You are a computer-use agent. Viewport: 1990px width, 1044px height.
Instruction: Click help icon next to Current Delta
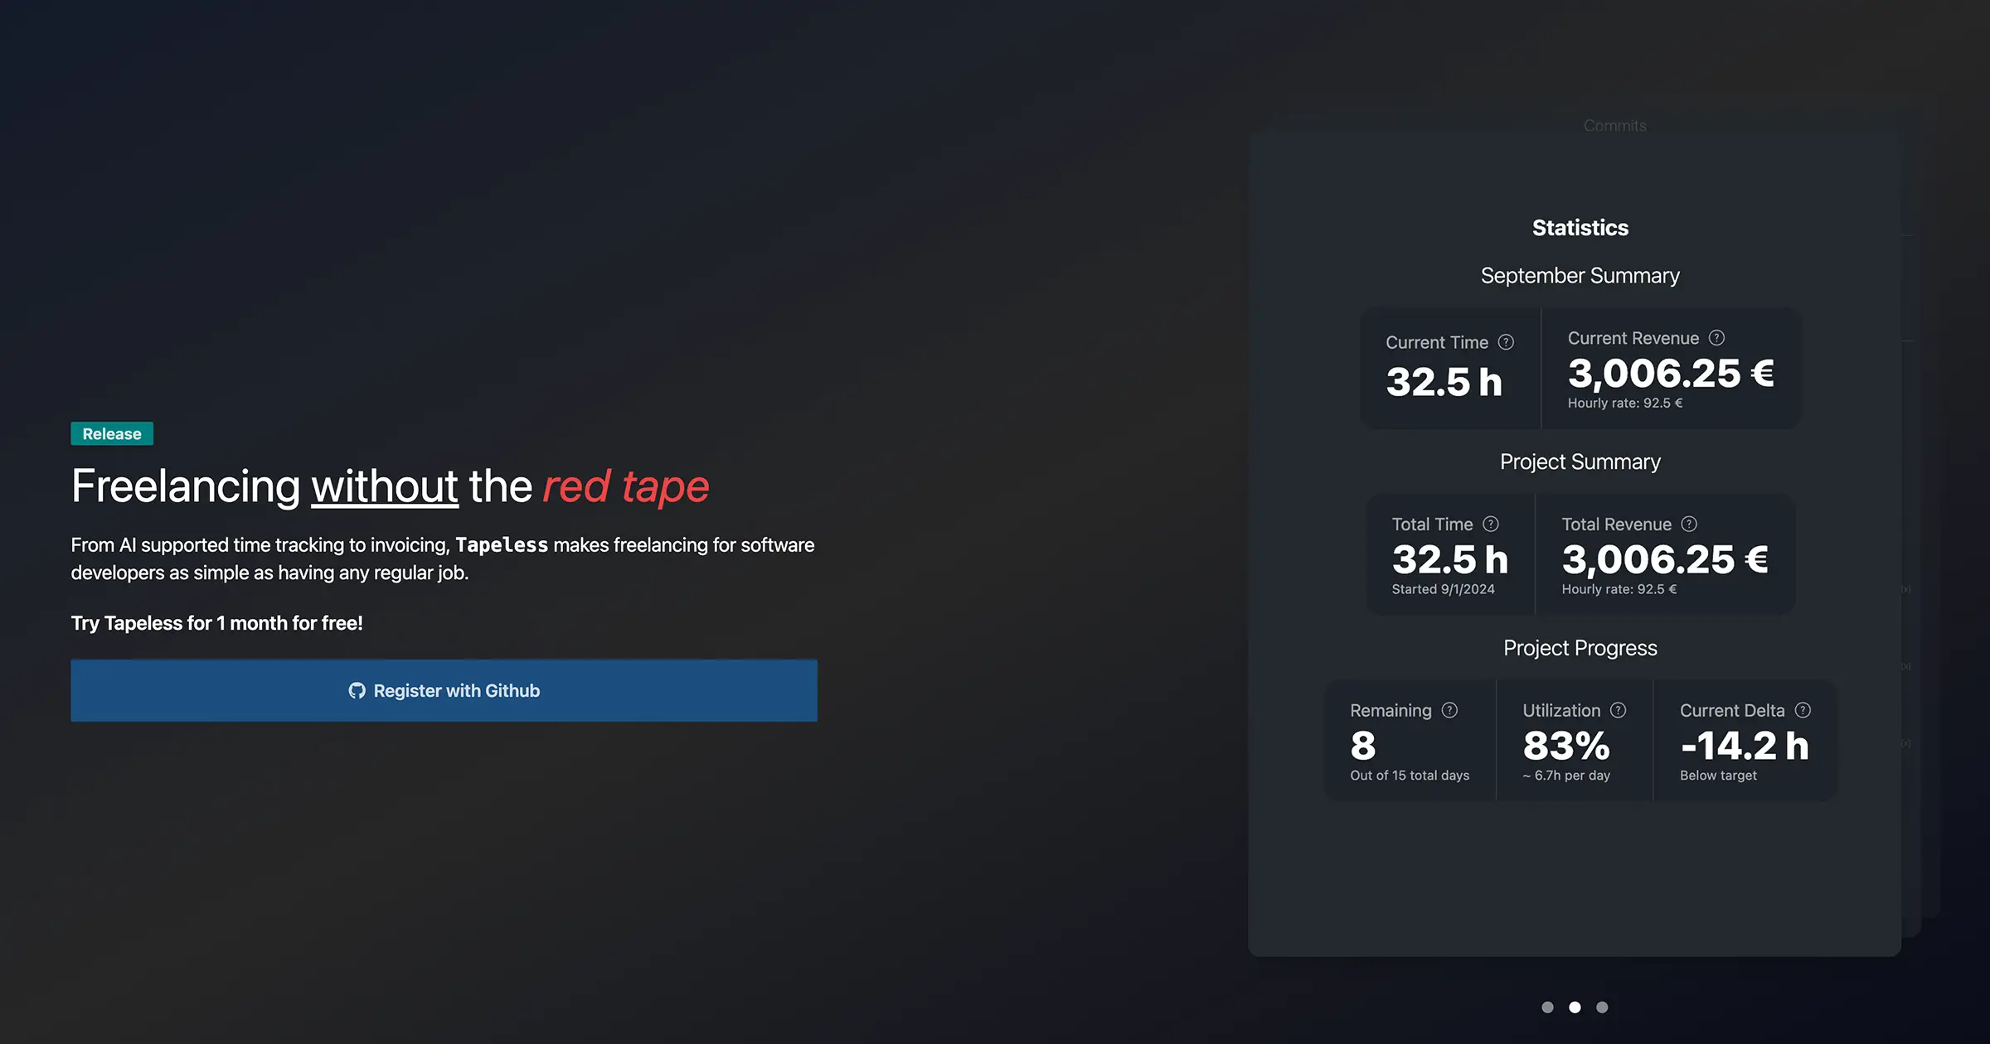tap(1803, 710)
